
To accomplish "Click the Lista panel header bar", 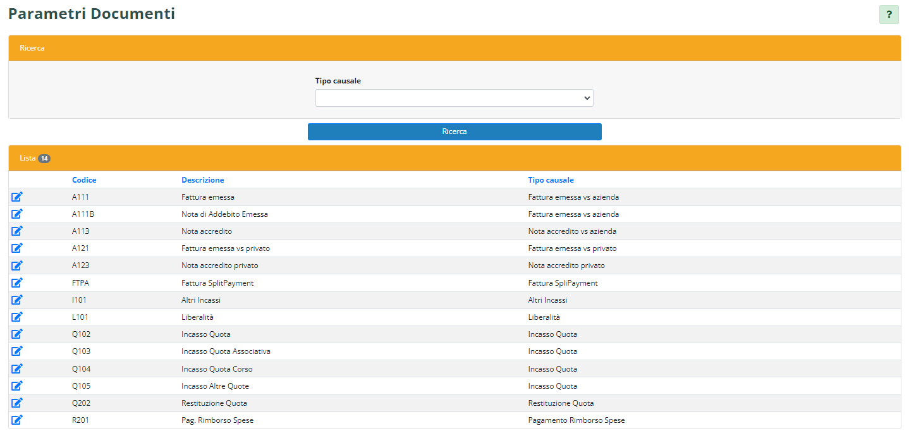I will coord(454,158).
